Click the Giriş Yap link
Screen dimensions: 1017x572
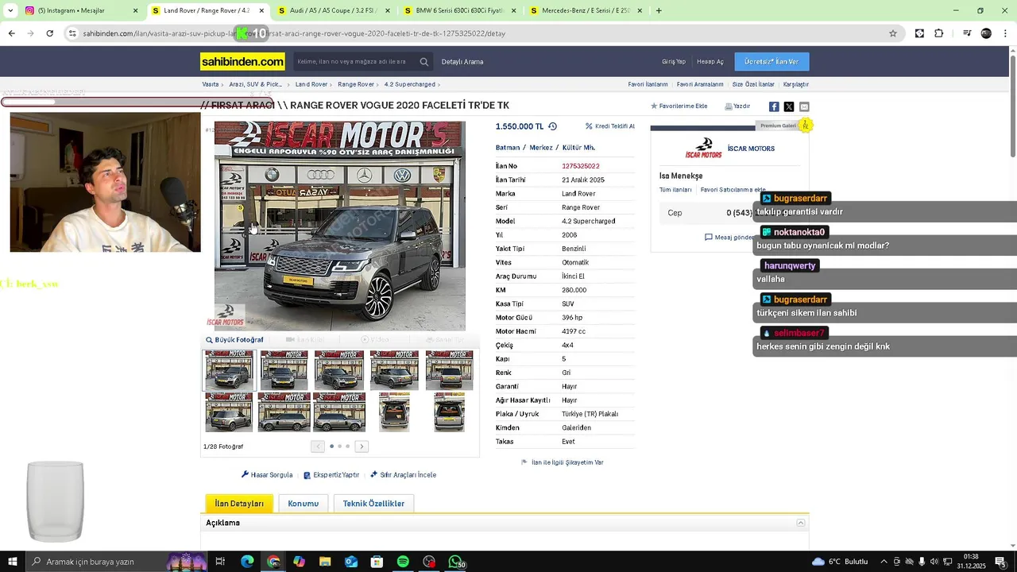674,62
